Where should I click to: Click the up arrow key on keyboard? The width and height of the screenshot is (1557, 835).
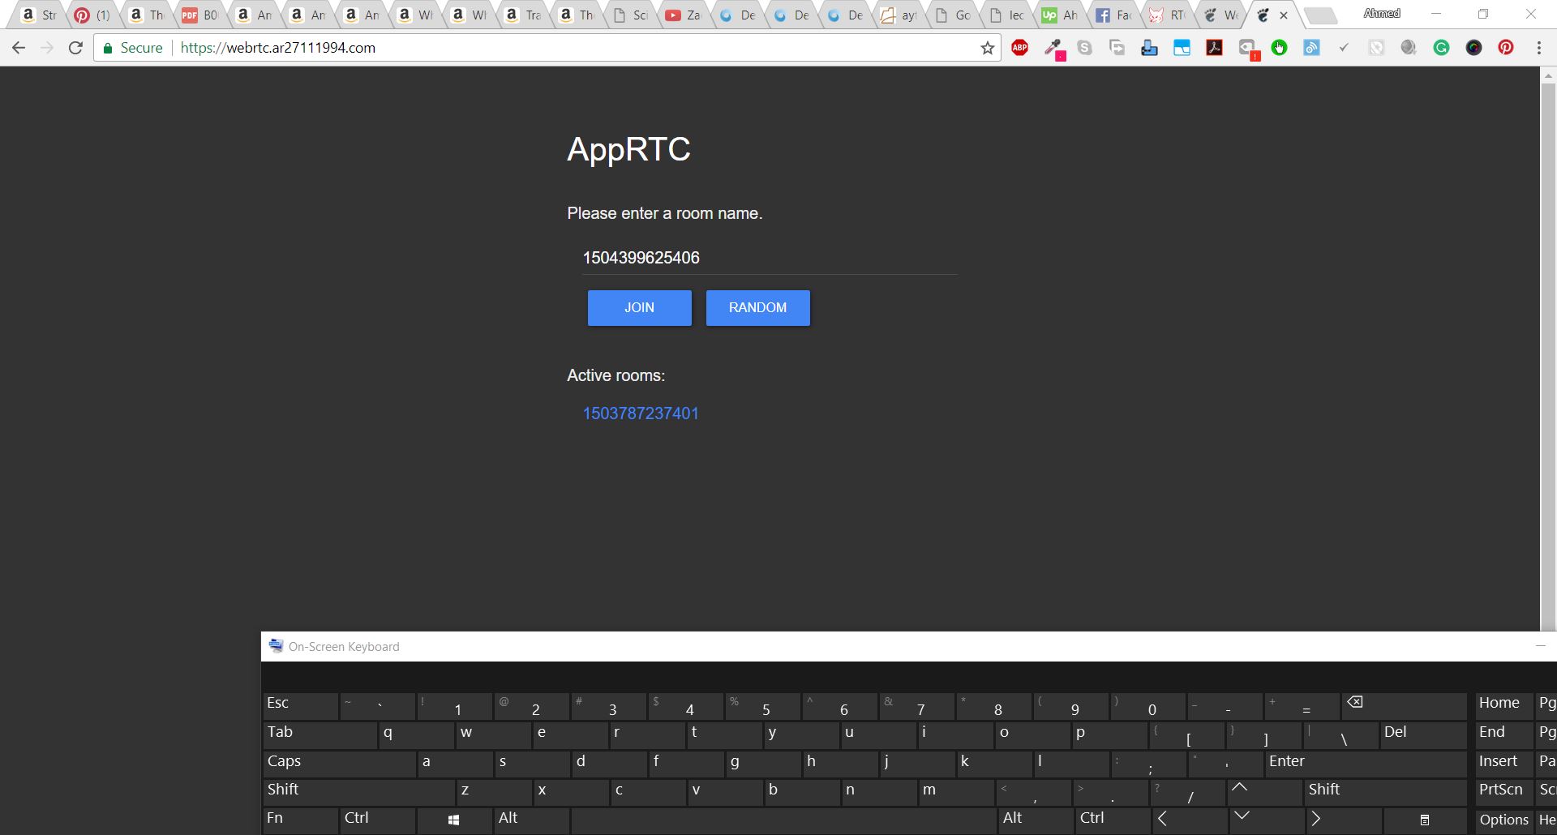point(1265,791)
